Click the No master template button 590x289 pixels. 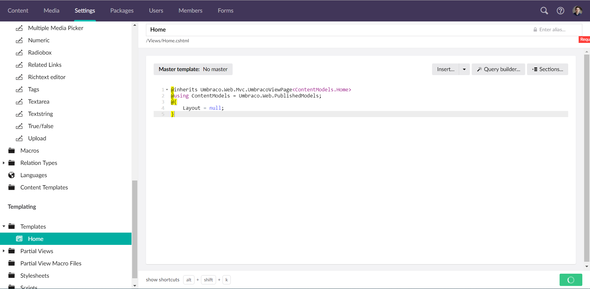click(215, 69)
